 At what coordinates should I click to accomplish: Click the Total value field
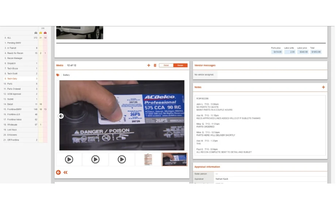pyautogui.click(x=316, y=52)
